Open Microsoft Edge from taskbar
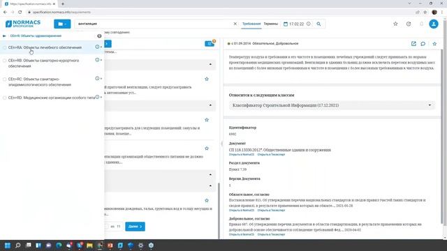This screenshot has width=447, height=251. (59, 245)
